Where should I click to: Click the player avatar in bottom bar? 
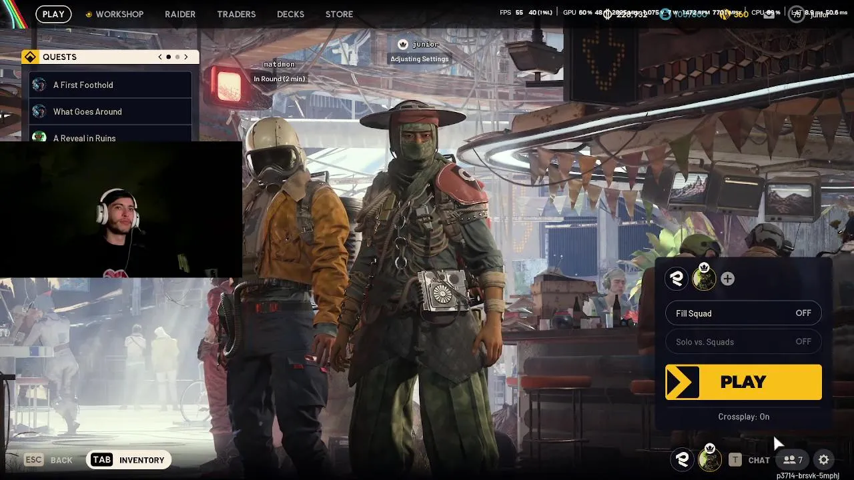coord(709,459)
